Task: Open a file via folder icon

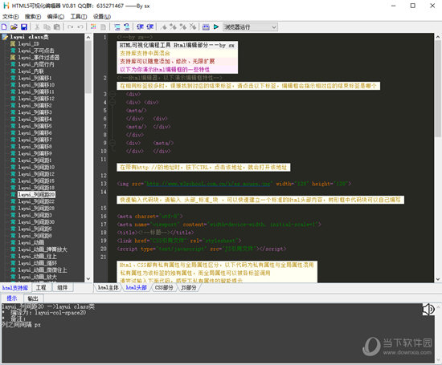Action: [x=14, y=27]
